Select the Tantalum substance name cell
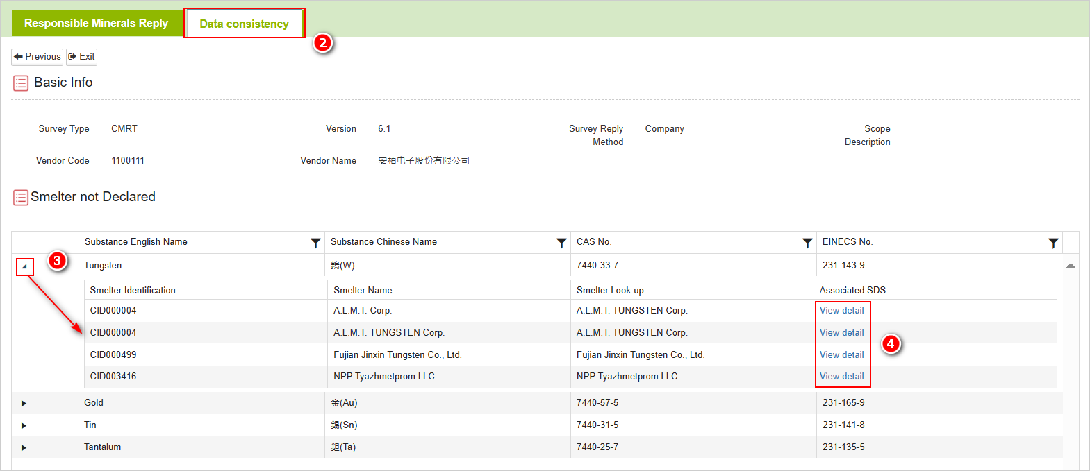This screenshot has height=471, width=1090. coord(103,447)
